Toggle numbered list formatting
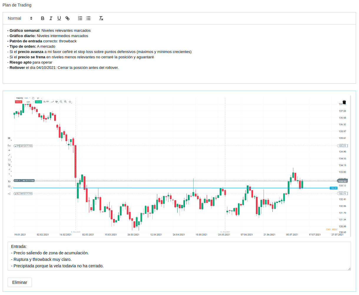The image size is (359, 295). 80,18
